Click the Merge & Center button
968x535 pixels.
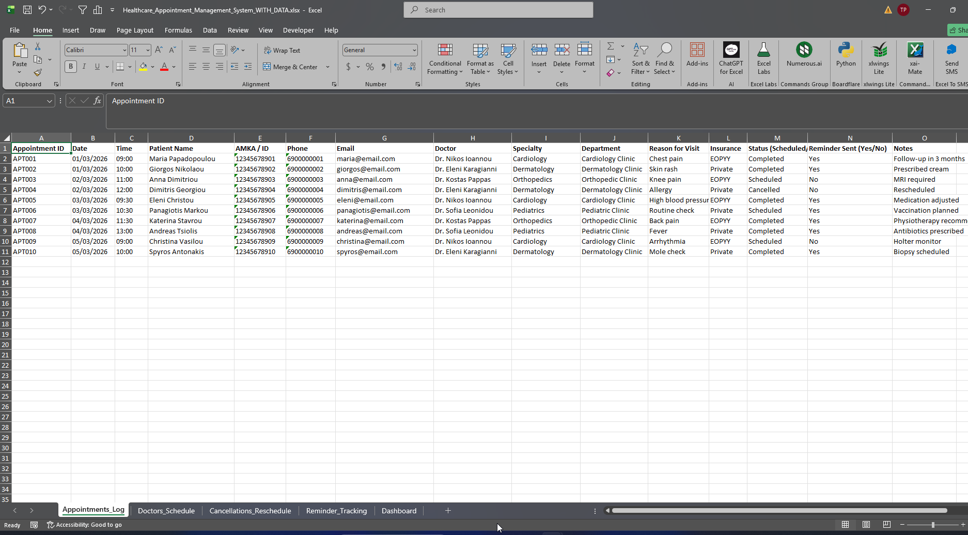coord(290,67)
